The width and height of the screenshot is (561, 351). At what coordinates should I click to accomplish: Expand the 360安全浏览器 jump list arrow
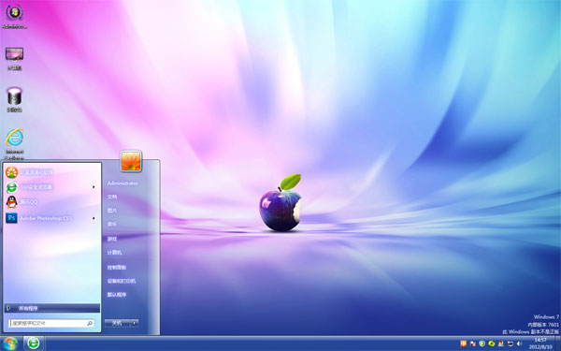pos(93,187)
